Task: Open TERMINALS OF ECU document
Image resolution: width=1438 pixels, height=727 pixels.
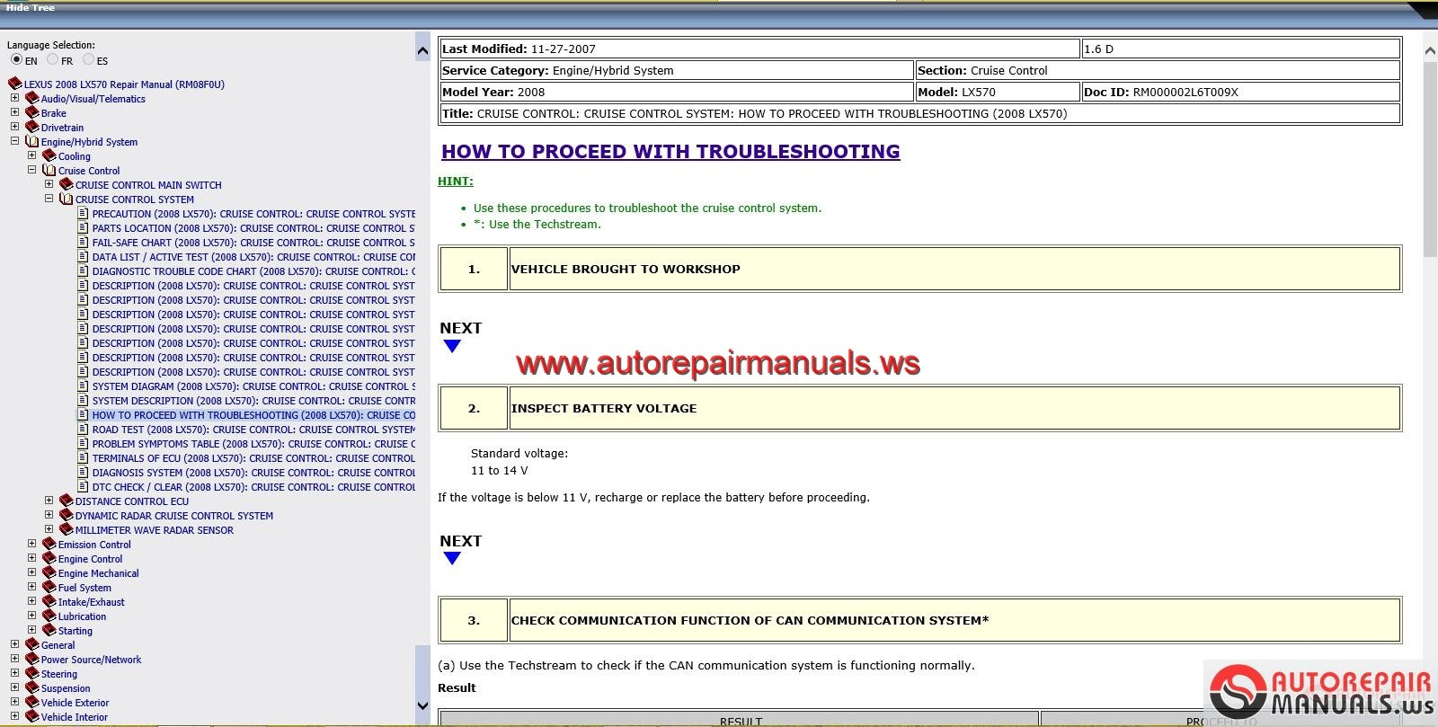Action: pyautogui.click(x=253, y=458)
